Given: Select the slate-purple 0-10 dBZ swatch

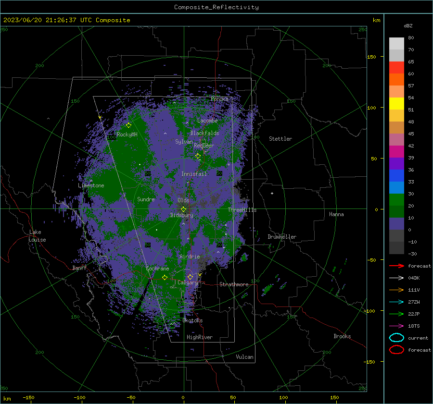Looking at the screenshot, I should [x=396, y=224].
